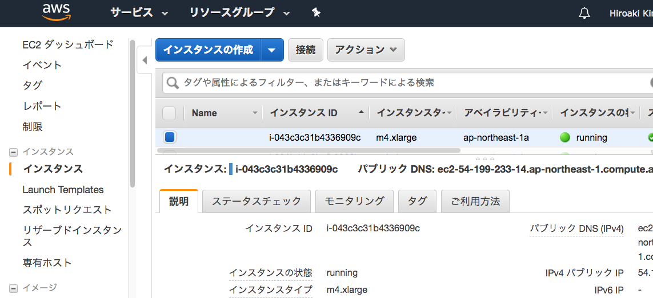Screen dimensions: 653x298
Task: Click the search magnifier icon
Action: (x=173, y=83)
